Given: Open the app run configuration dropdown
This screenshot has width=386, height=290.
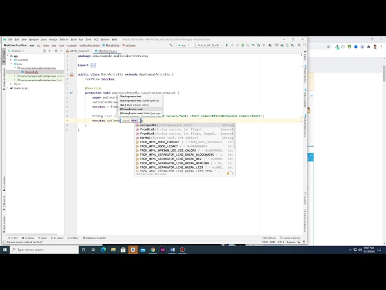Looking at the screenshot, I should click(183, 45).
